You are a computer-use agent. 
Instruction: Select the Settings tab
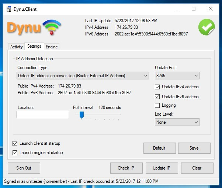coord(34,46)
